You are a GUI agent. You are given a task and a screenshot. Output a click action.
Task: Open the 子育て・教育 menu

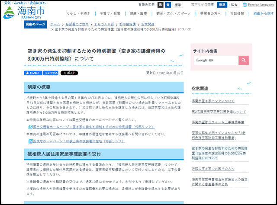tap(110, 13)
